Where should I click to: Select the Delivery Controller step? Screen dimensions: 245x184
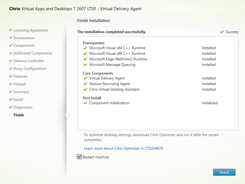tap(29, 61)
